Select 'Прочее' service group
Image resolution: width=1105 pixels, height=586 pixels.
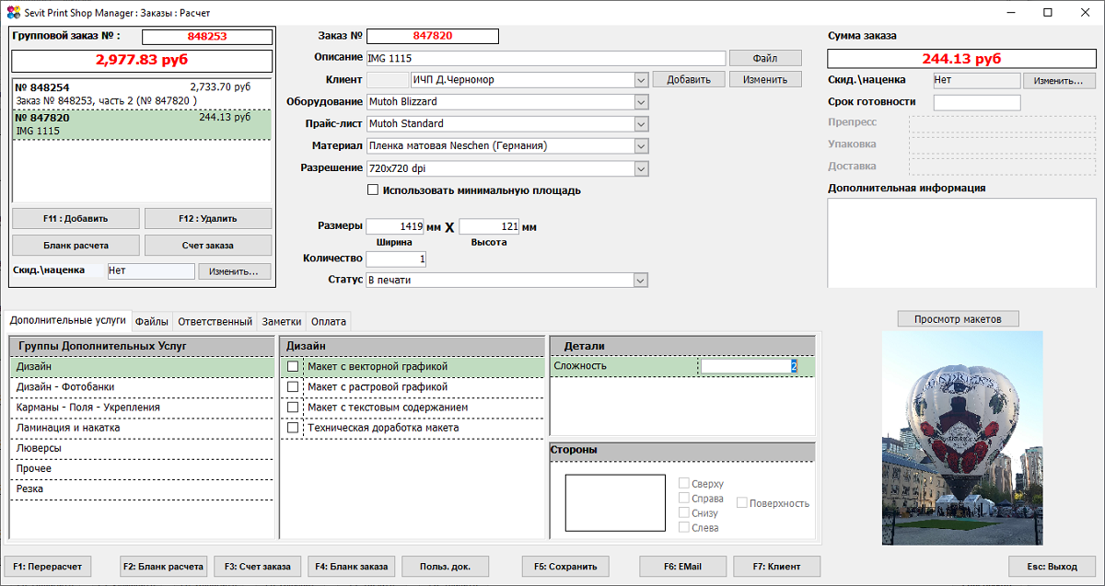[x=142, y=468]
